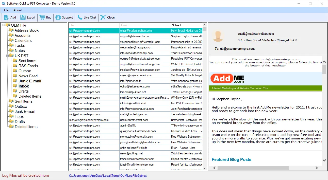The height and width of the screenshot is (180, 328).
Task: Select the email from equipe-fr@sitemail.vivastreet.com
Action: [136, 59]
